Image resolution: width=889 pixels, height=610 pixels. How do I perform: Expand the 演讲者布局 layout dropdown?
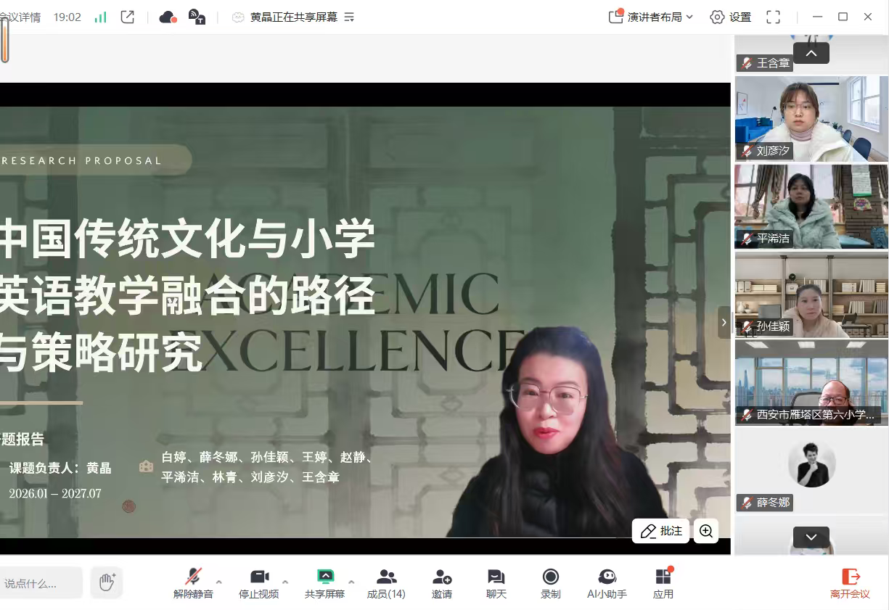pyautogui.click(x=651, y=17)
